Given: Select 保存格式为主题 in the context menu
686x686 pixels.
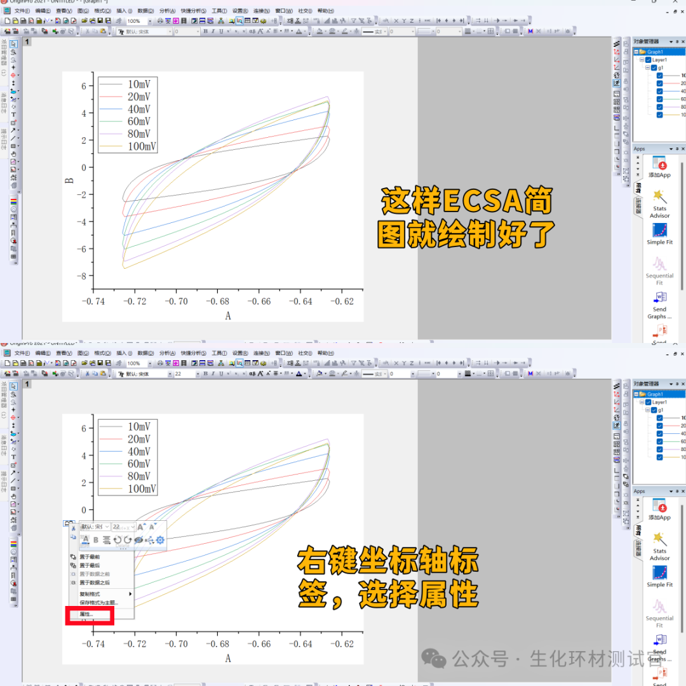Looking at the screenshot, I should pyautogui.click(x=98, y=603).
